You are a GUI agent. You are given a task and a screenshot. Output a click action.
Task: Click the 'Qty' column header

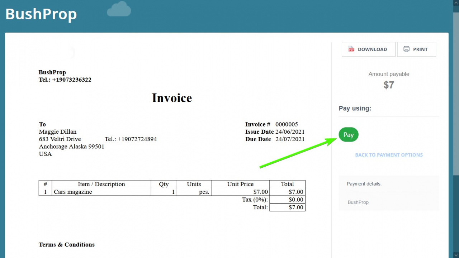[164, 184]
